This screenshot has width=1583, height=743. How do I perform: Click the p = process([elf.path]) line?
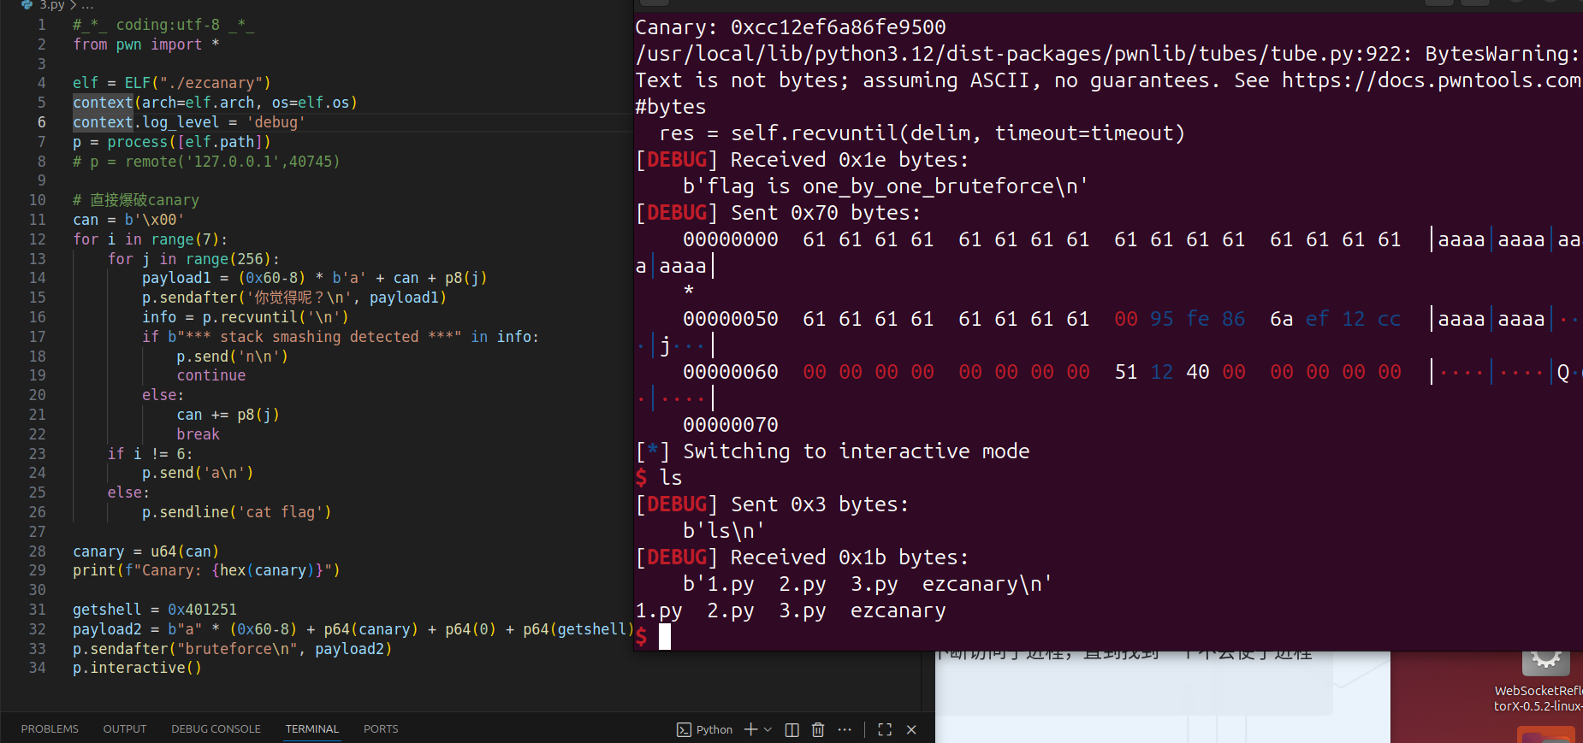tap(171, 142)
